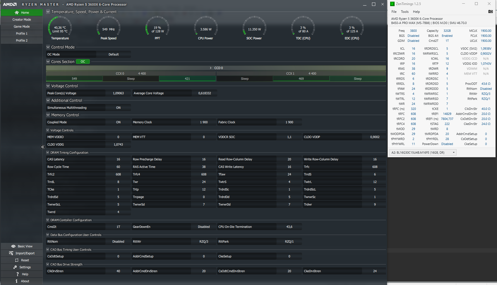The width and height of the screenshot is (497, 285).
Task: Collapse the sidebar with double-chevron icon
Action: click(43, 147)
